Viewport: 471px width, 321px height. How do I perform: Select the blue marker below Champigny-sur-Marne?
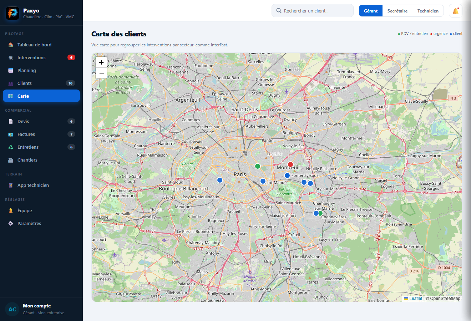click(316, 213)
